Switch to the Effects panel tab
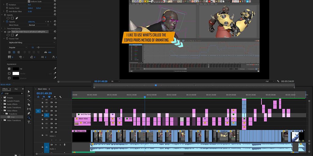Screen dimensions: 313x156 click(x=5, y=89)
